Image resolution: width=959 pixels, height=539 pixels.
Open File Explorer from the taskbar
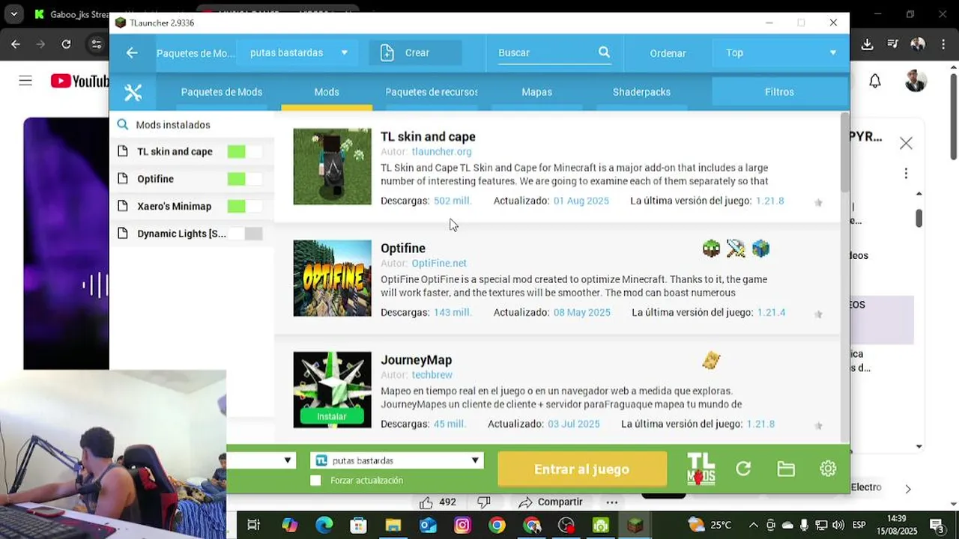(x=393, y=526)
